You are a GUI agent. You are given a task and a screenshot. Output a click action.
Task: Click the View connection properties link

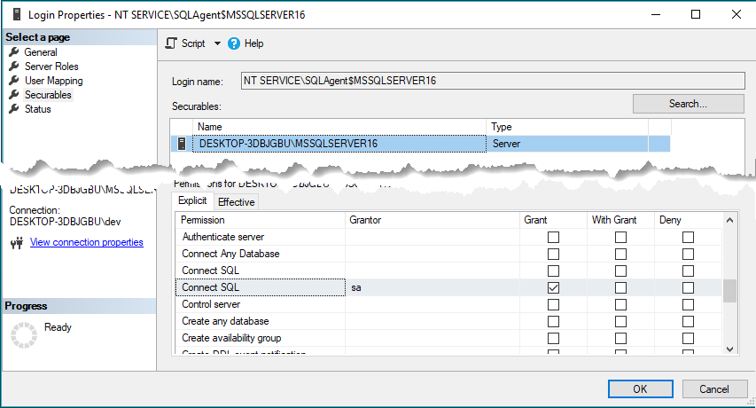coord(87,242)
